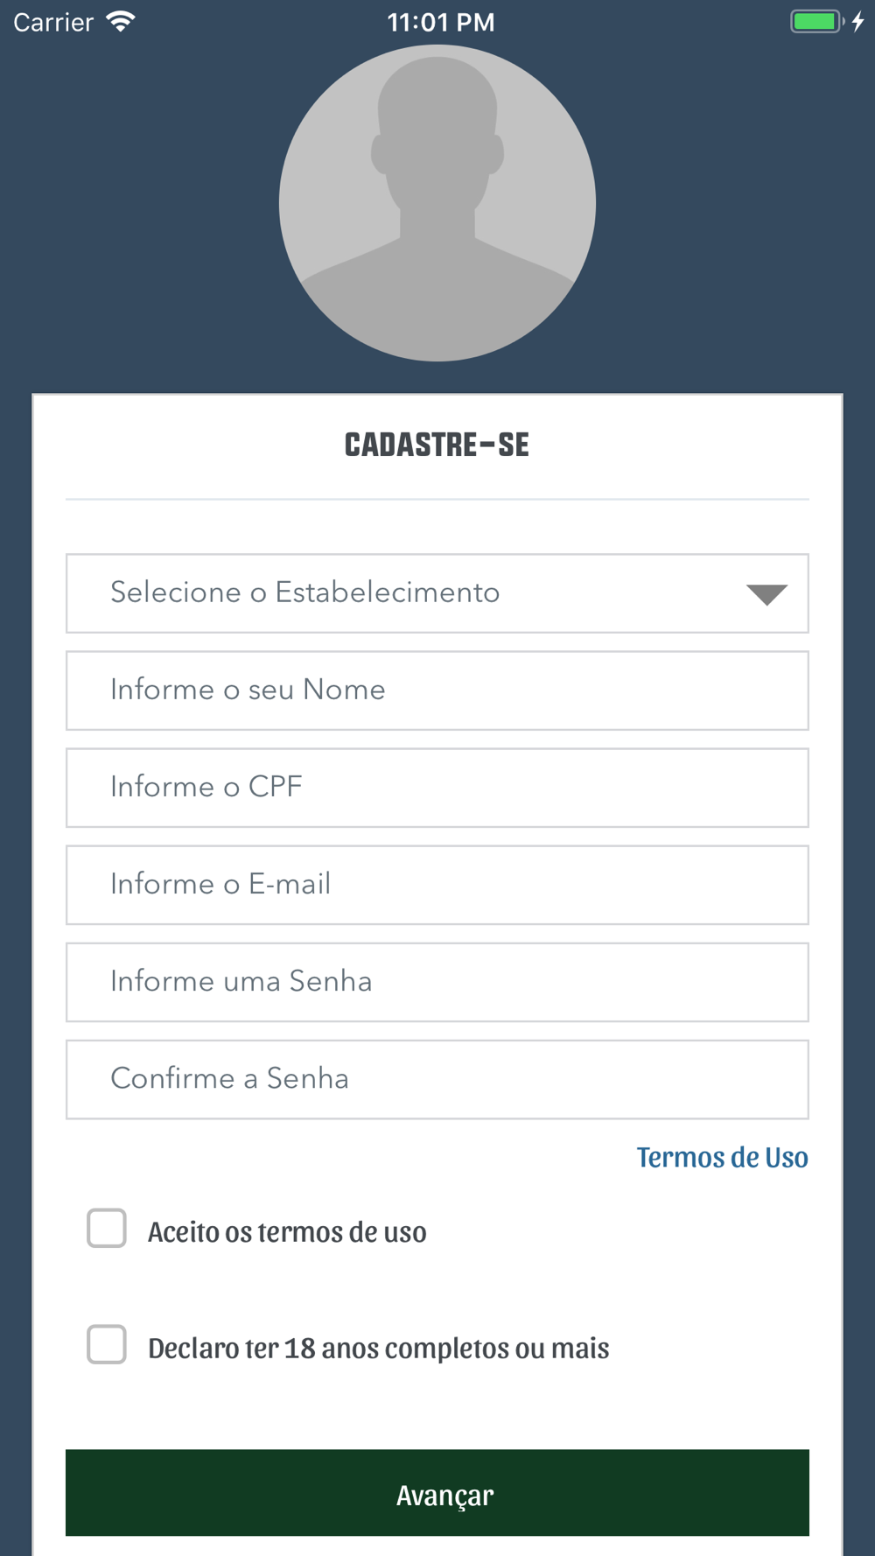Tap the battery icon in status bar

coord(817,22)
